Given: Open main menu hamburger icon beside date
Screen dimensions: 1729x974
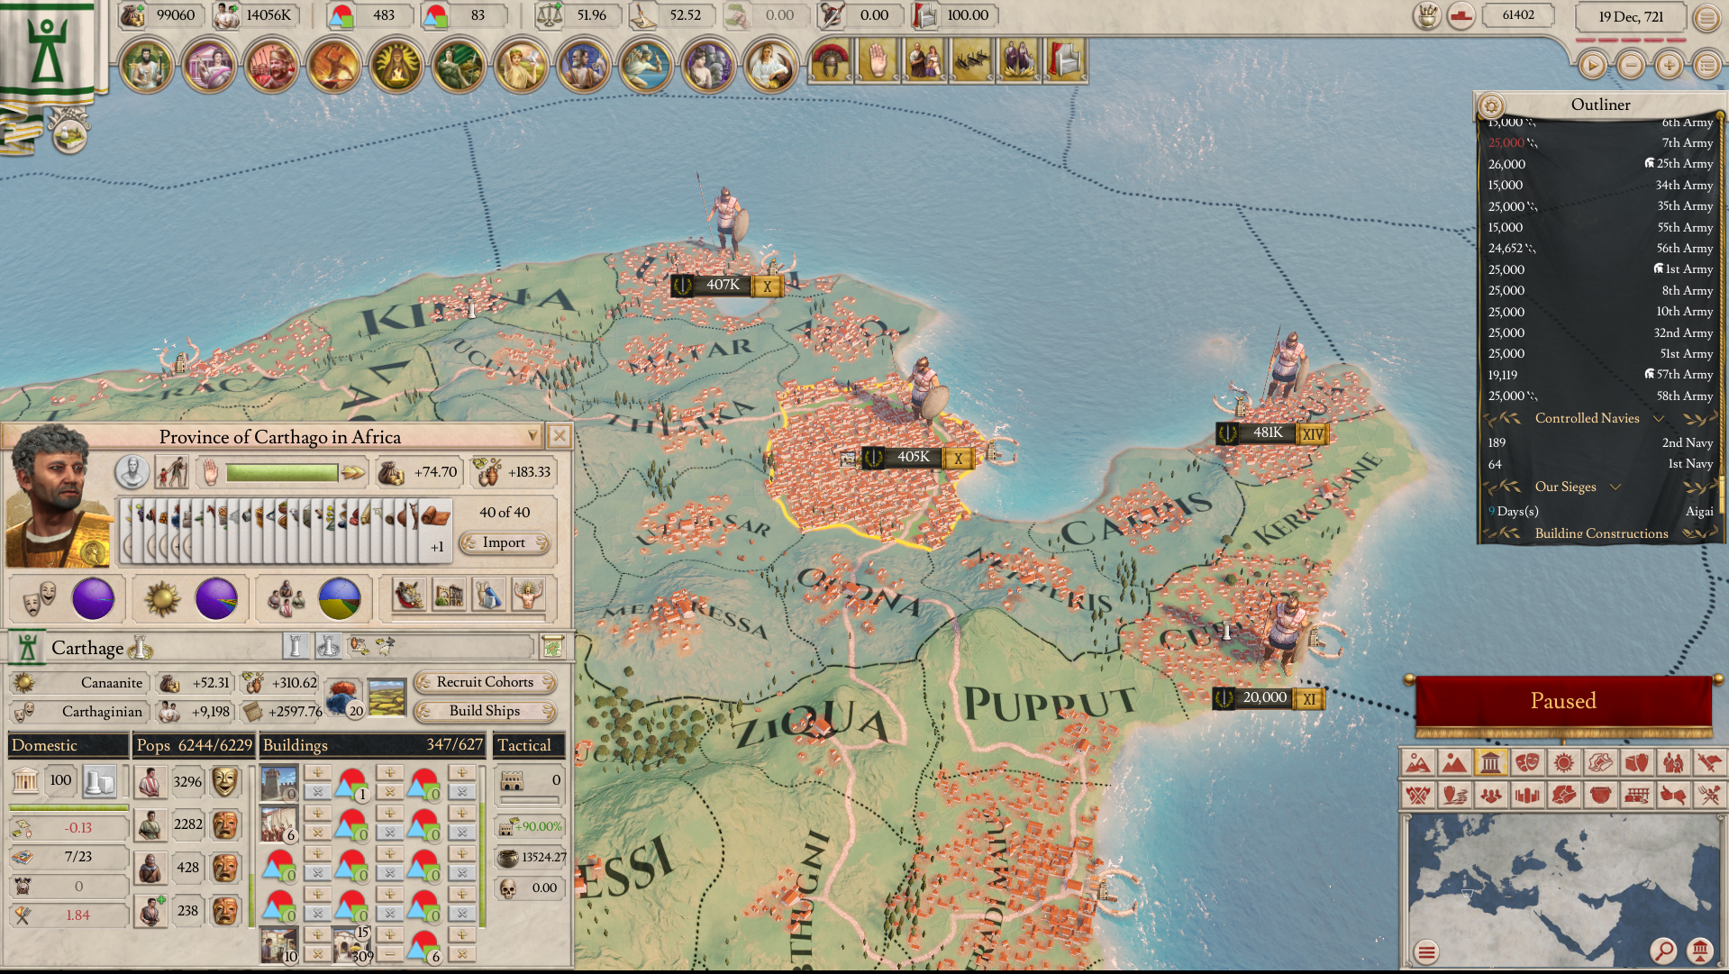Looking at the screenshot, I should click(1706, 17).
